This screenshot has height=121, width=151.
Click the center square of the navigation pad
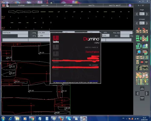point(142,93)
